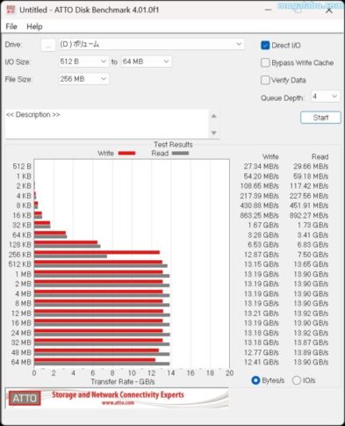Open the I/O Size start dropdown 512 B
Image resolution: width=345 pixels, height=426 pixels.
pos(83,61)
